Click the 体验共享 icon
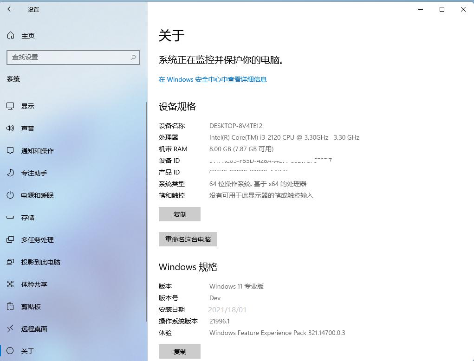This screenshot has height=361, width=474. [x=10, y=284]
